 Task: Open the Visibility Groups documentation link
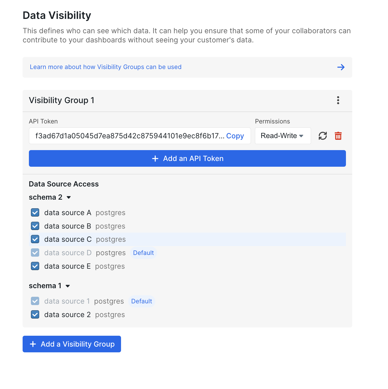tap(106, 67)
